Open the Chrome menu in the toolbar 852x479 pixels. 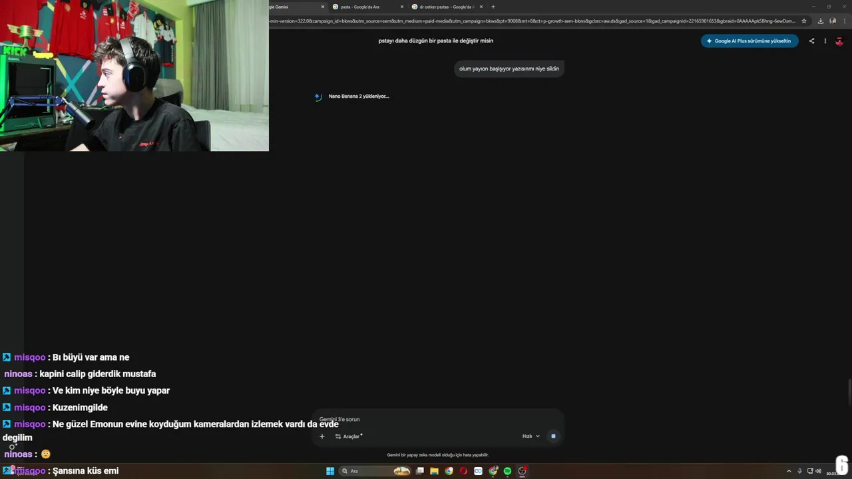(844, 21)
